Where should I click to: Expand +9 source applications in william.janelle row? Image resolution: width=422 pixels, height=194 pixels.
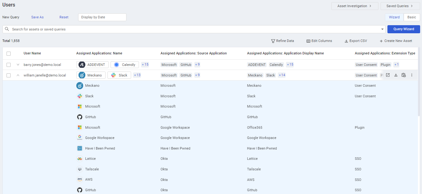(197, 75)
